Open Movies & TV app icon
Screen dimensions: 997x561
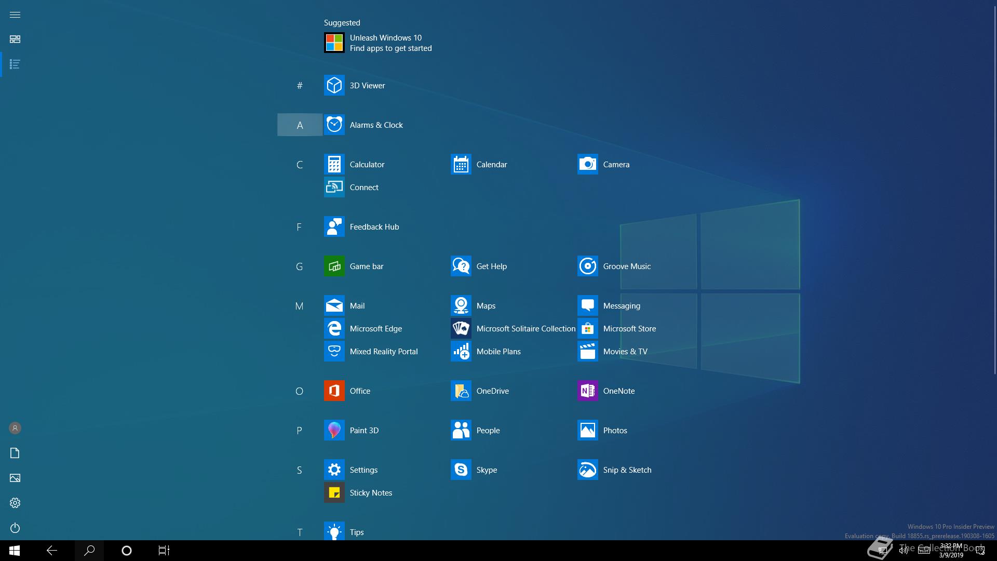587,351
